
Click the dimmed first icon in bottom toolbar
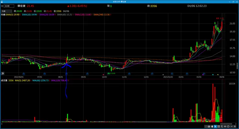pos(206,126)
